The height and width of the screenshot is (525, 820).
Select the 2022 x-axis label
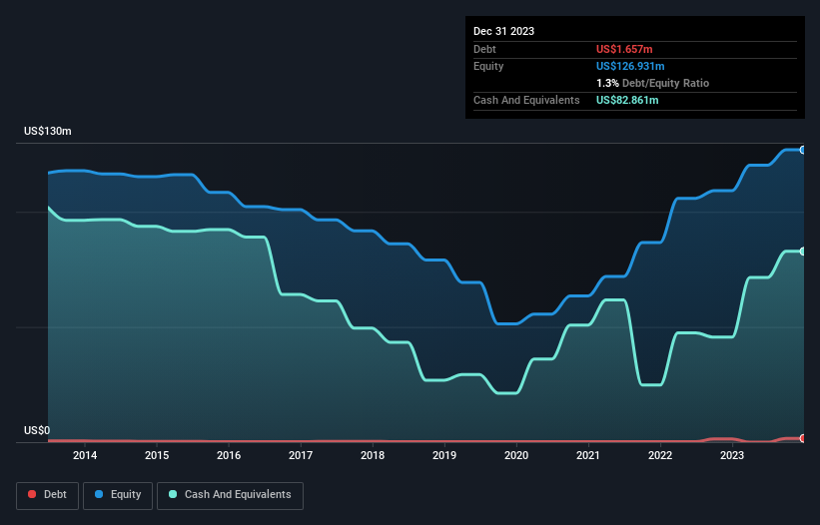(660, 456)
